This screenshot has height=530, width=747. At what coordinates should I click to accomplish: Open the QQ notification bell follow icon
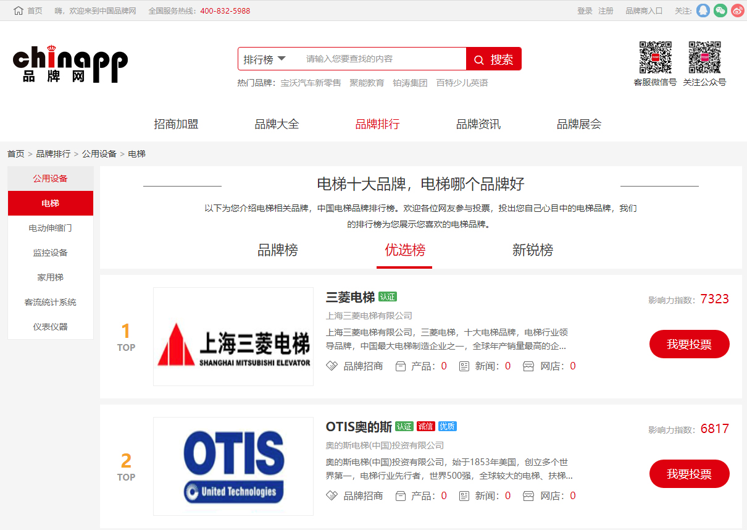point(703,11)
